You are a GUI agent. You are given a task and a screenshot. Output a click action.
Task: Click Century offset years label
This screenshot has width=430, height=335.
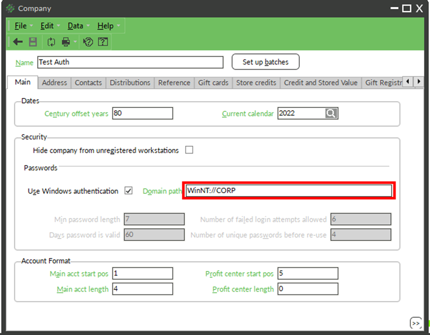pos(77,114)
